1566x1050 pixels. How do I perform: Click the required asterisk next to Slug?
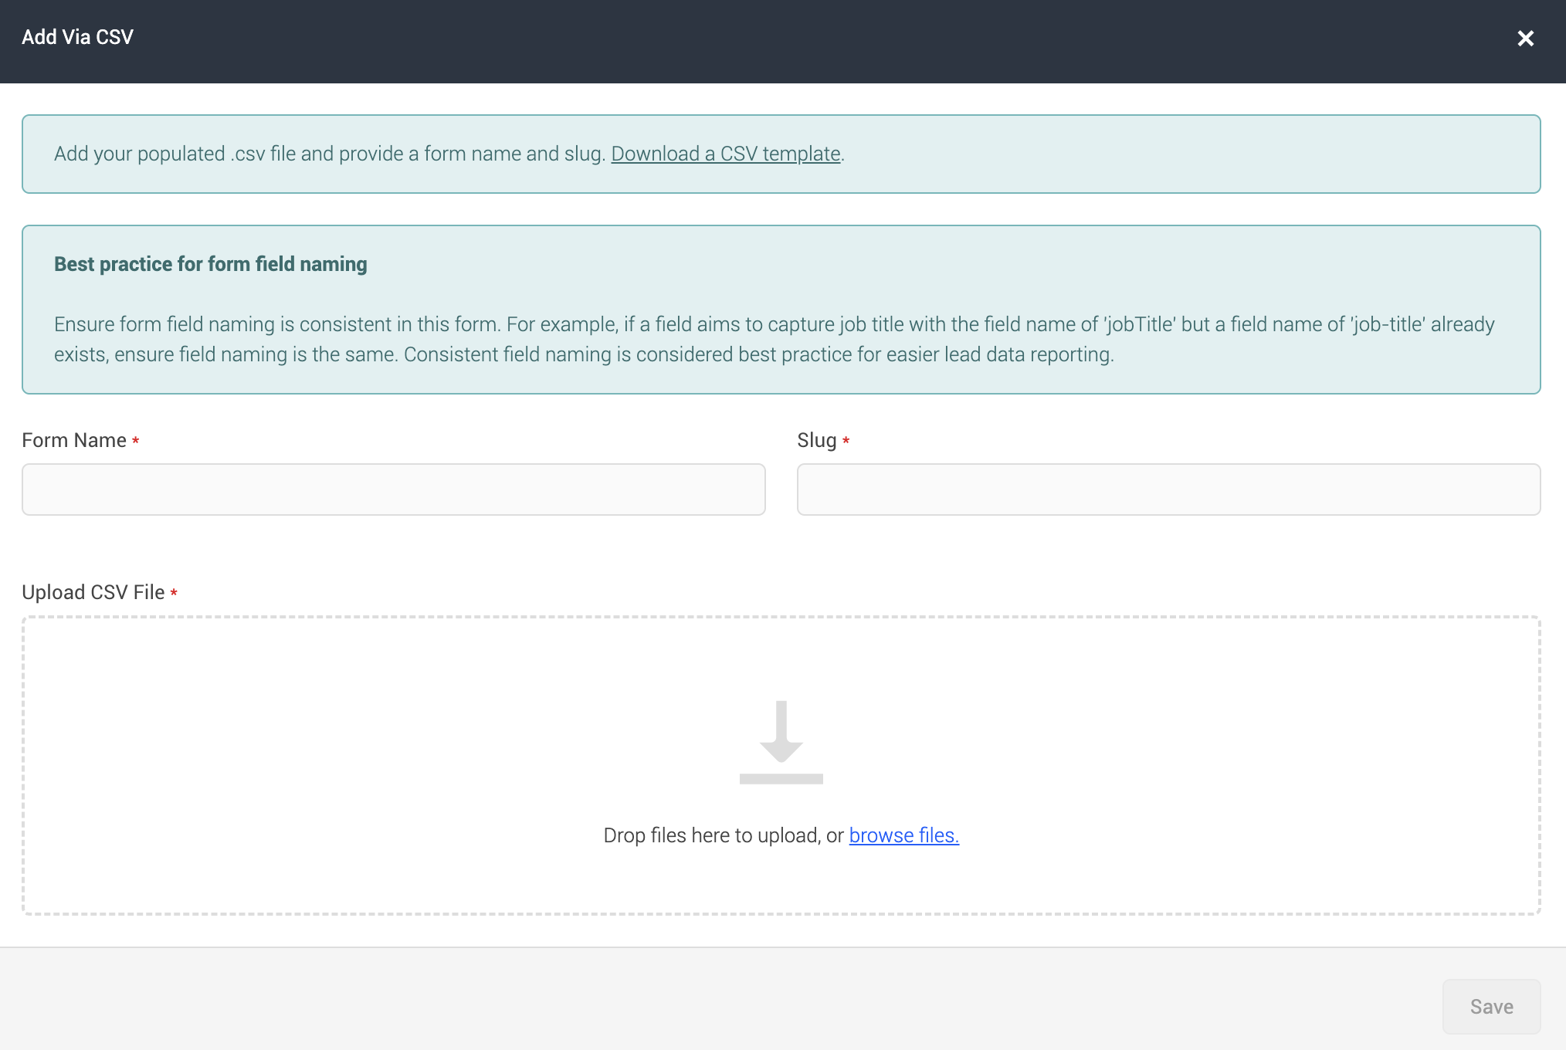[x=846, y=441]
